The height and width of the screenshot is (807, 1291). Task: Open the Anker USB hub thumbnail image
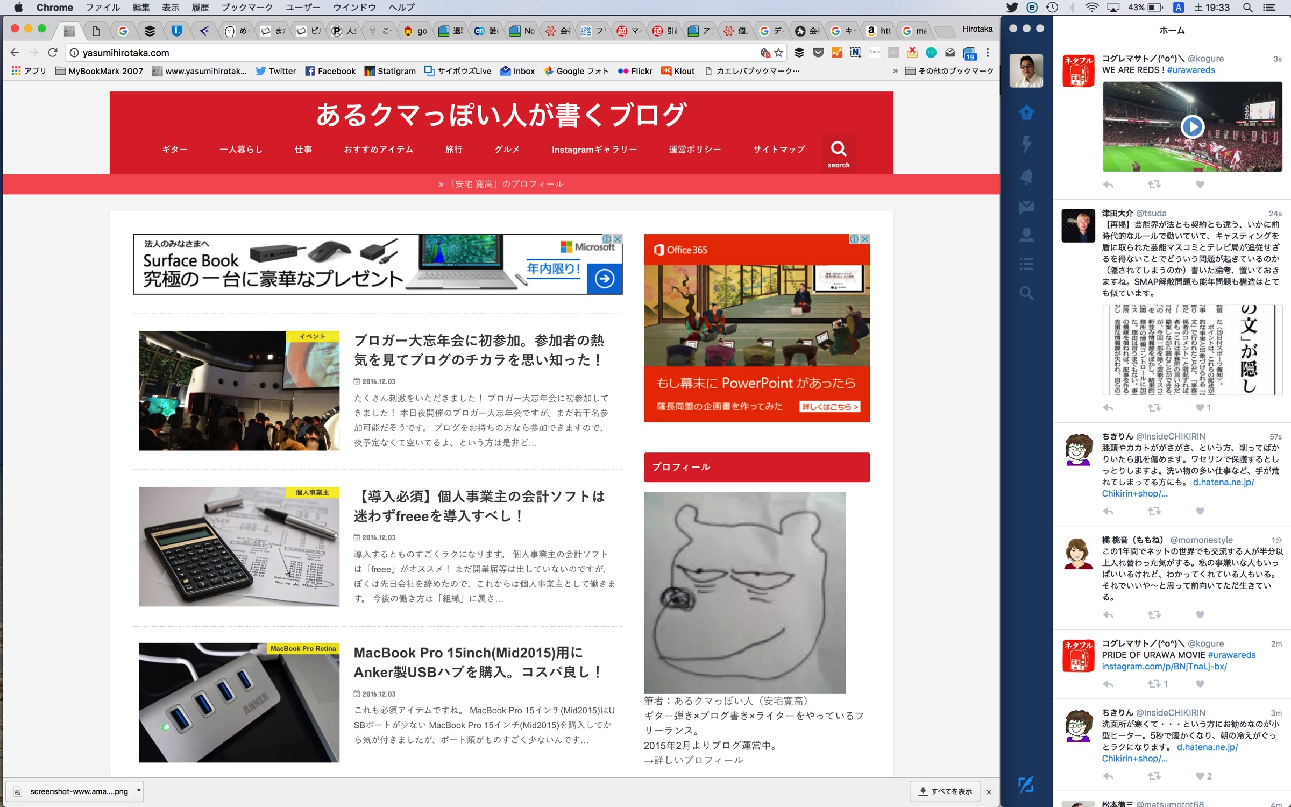click(x=239, y=703)
